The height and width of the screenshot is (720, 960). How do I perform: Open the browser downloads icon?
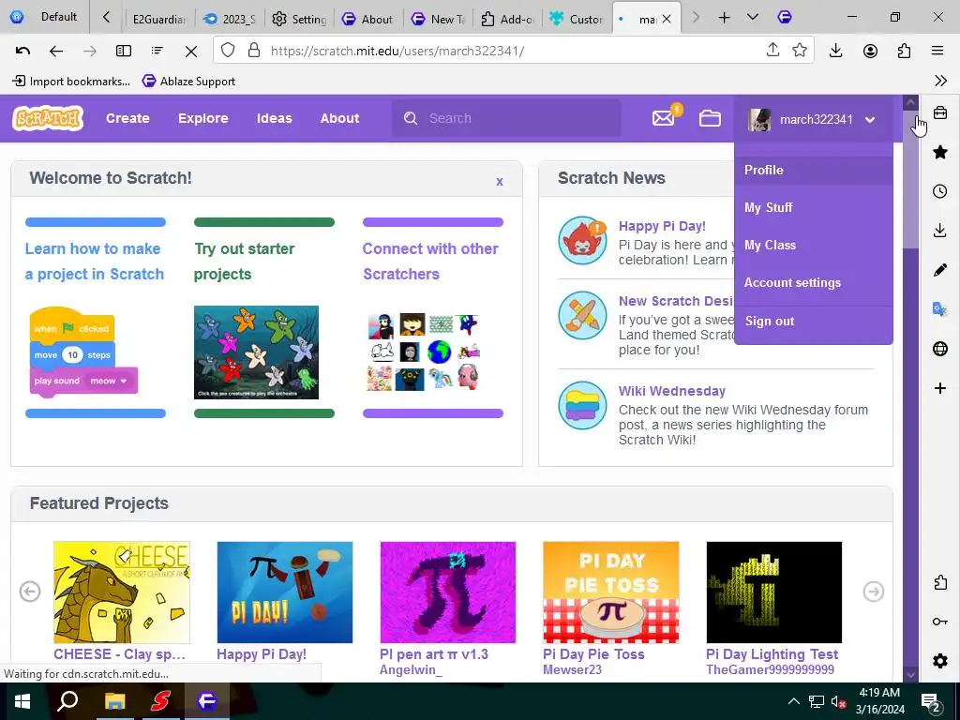[835, 51]
